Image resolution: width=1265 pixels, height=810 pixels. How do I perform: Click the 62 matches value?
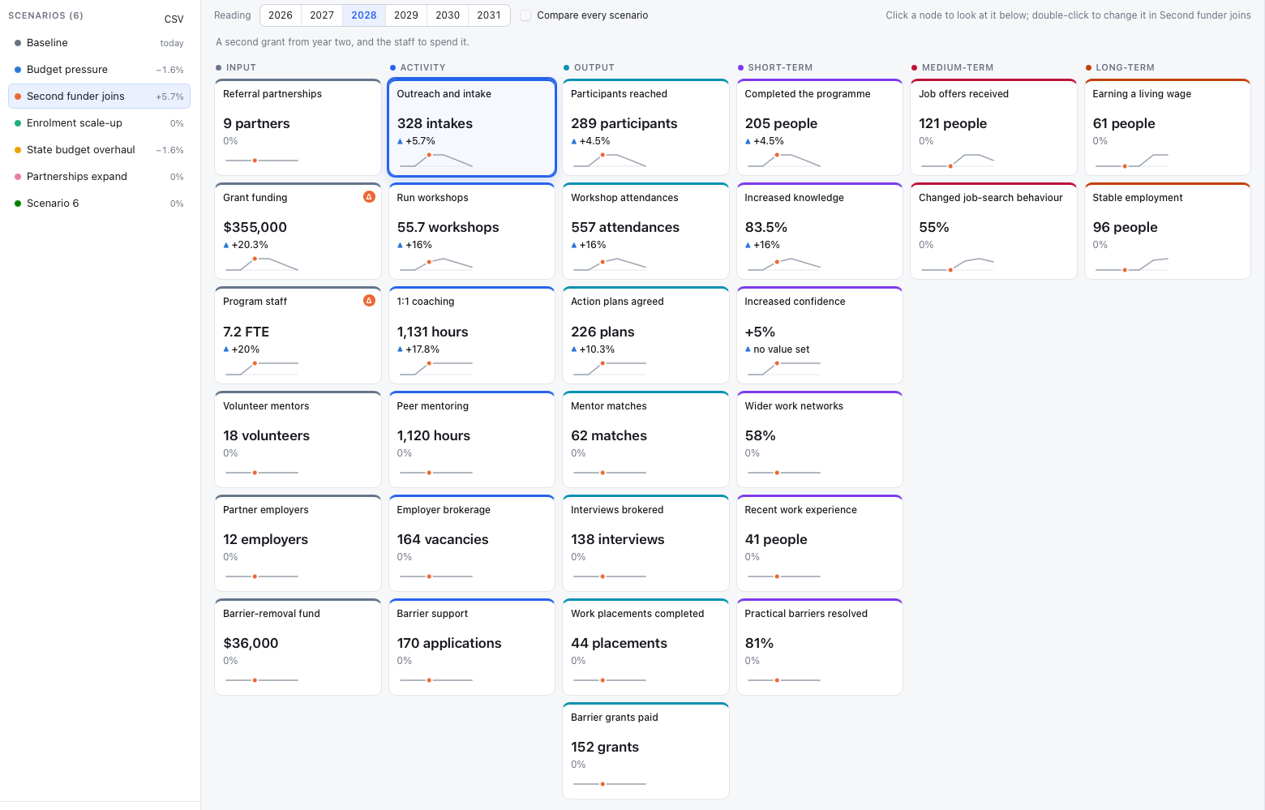(609, 435)
